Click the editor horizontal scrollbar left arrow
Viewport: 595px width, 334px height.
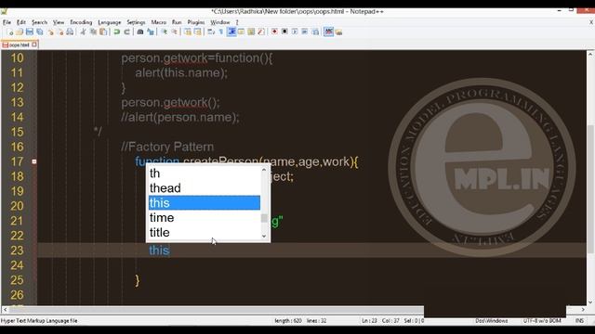pos(5,310)
